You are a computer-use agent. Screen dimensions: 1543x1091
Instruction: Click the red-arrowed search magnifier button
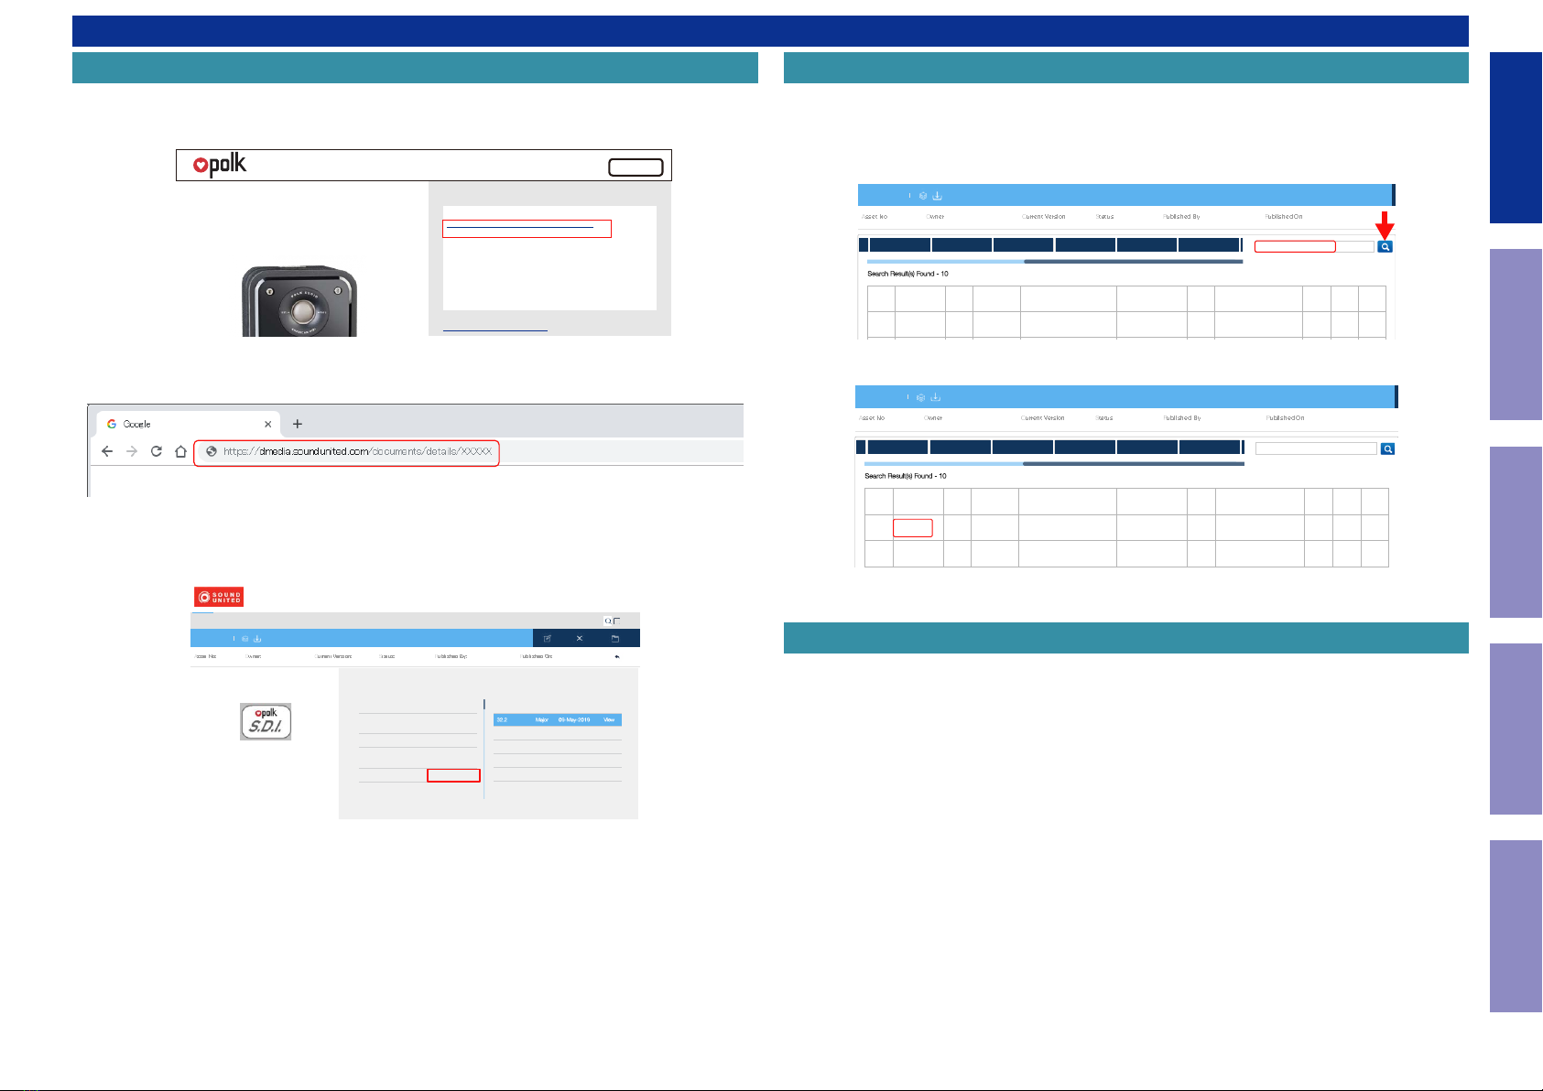[1385, 247]
